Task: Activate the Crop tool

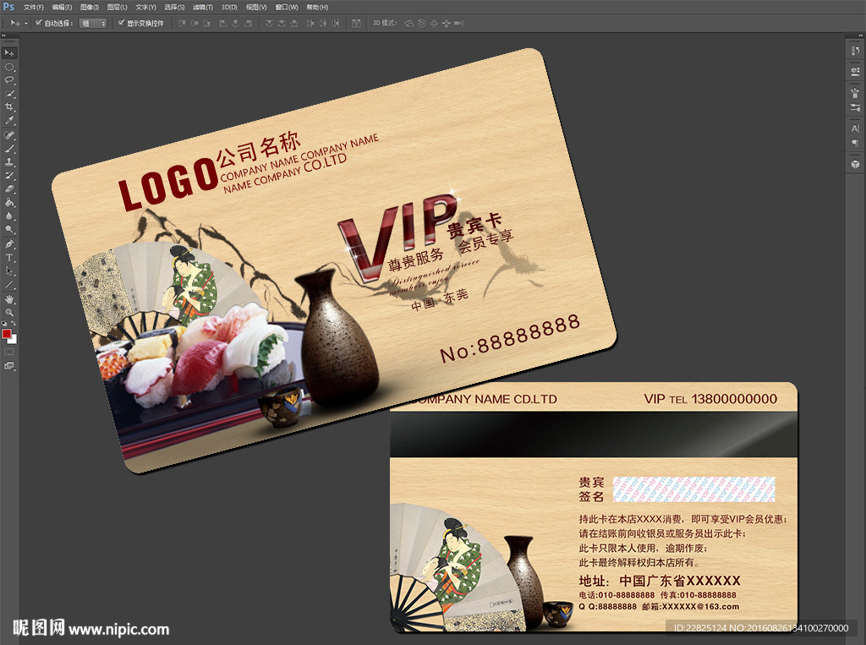Action: 11,106
